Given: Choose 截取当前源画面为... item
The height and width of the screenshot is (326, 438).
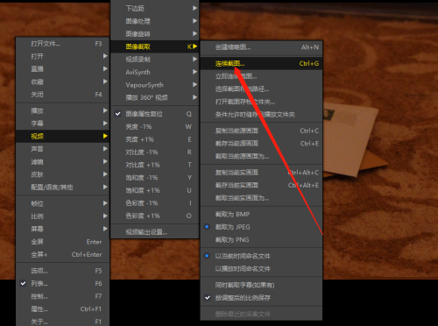Looking at the screenshot, I should tap(262, 156).
